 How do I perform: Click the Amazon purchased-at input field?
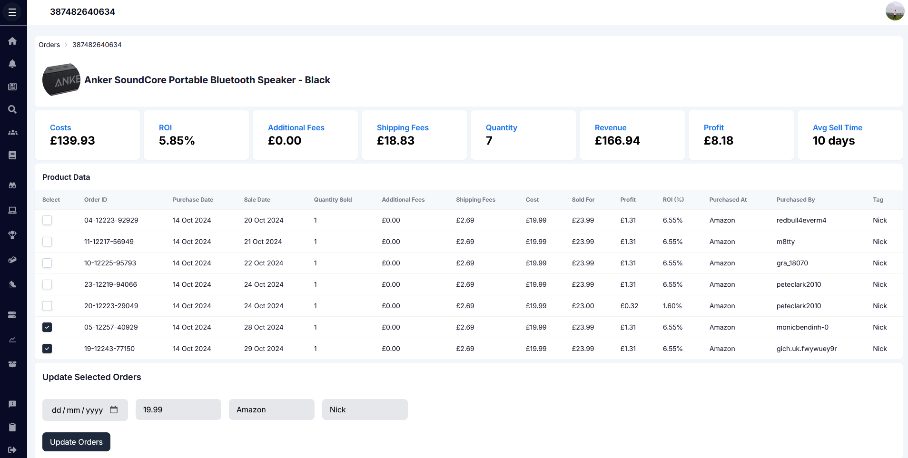pos(272,409)
